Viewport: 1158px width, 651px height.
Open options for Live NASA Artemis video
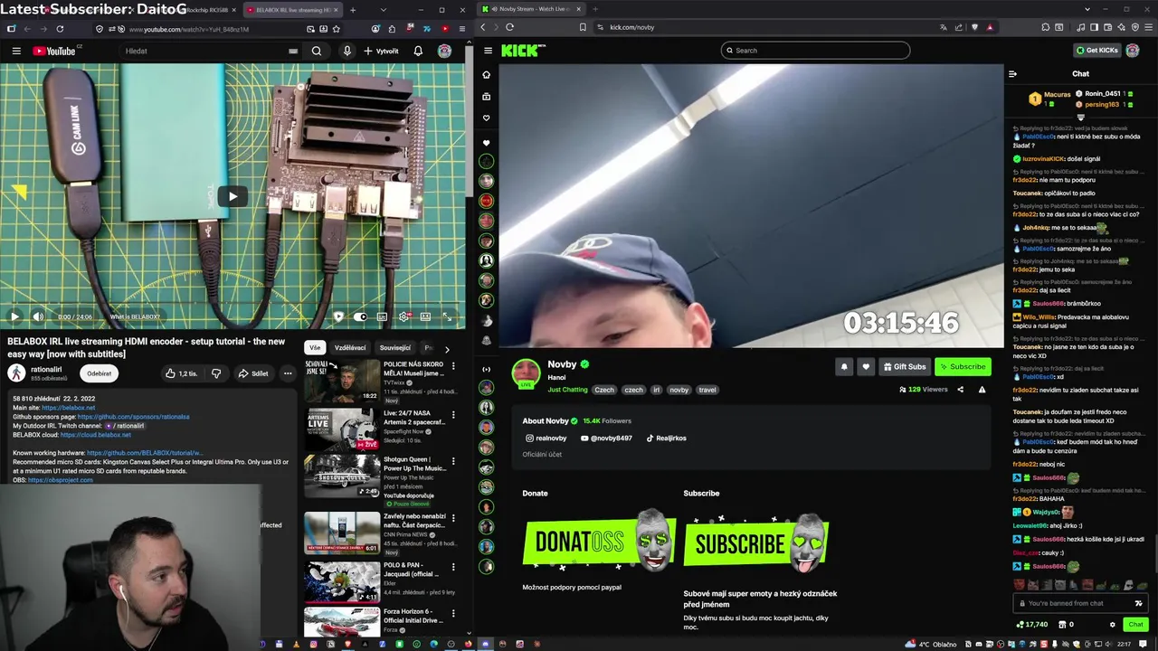coord(453,415)
